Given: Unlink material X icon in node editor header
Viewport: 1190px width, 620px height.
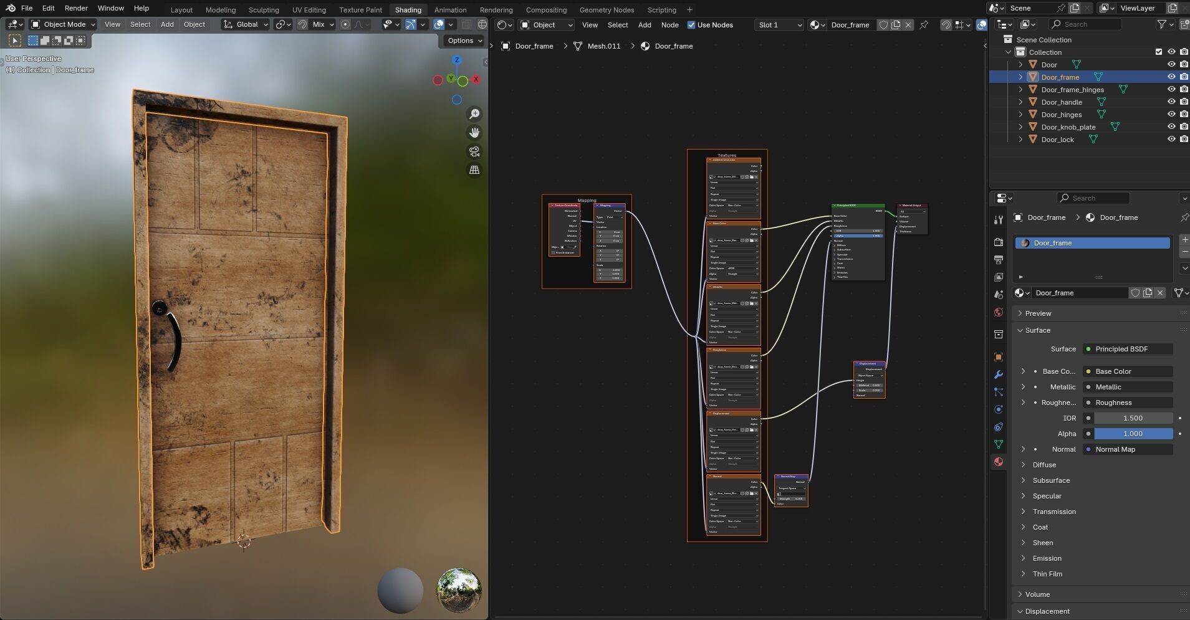Looking at the screenshot, I should [x=908, y=25].
